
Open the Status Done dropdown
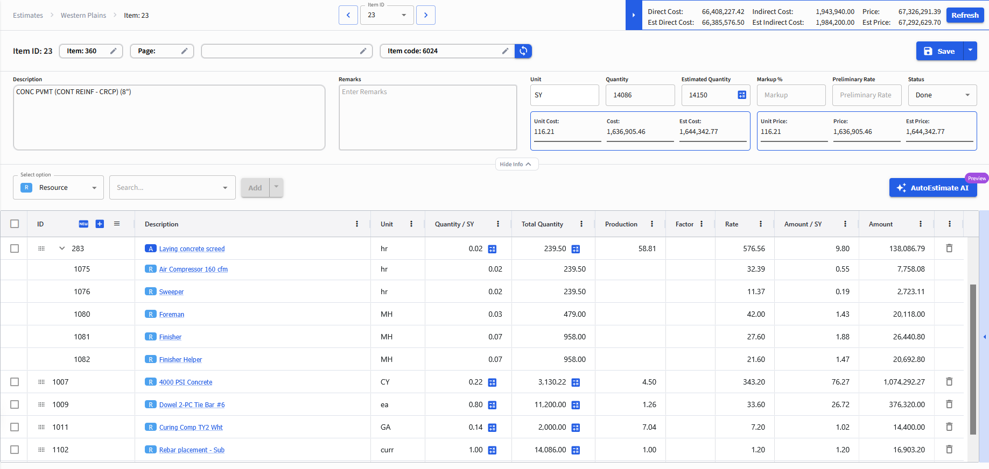pyautogui.click(x=942, y=95)
